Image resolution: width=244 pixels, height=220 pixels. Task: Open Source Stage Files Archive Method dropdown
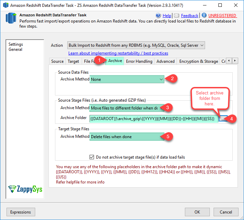click(127, 108)
